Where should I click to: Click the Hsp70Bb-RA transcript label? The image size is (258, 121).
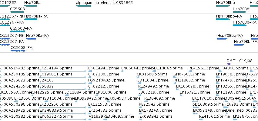pyautogui.click(x=244, y=22)
